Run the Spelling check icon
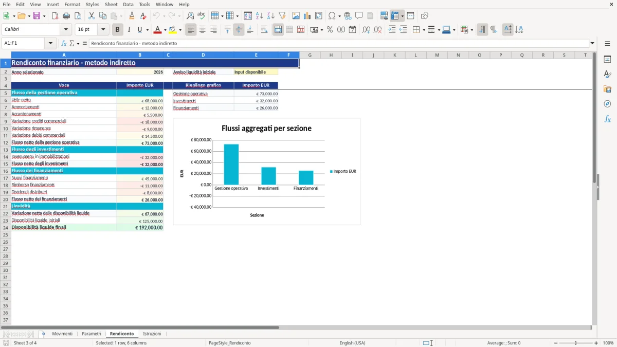 202,16
